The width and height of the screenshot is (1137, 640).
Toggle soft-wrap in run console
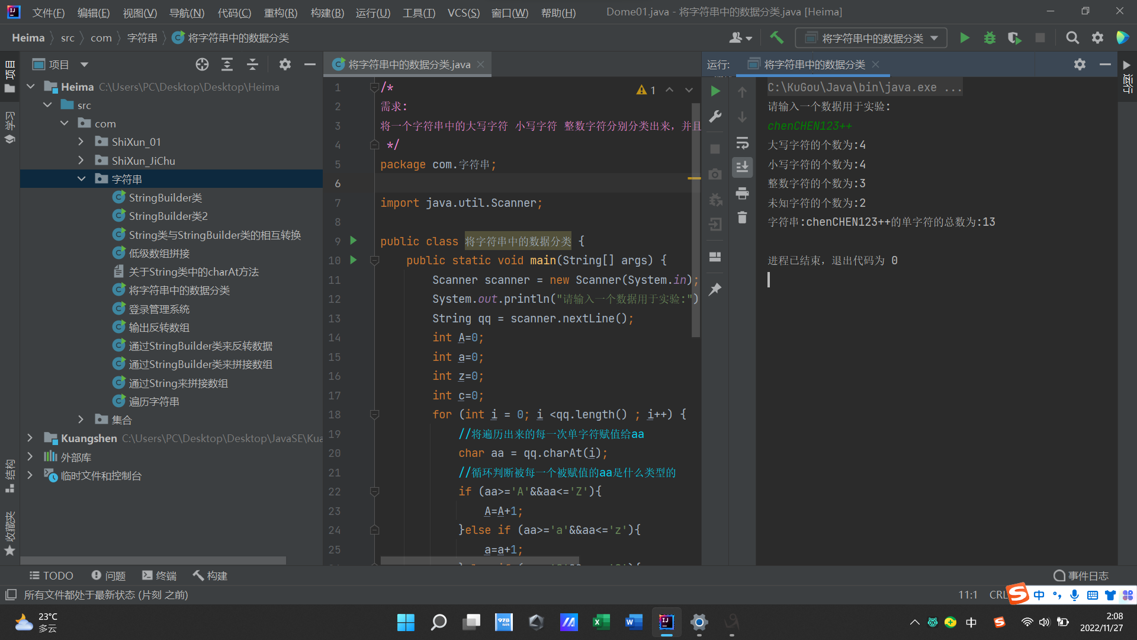742,143
